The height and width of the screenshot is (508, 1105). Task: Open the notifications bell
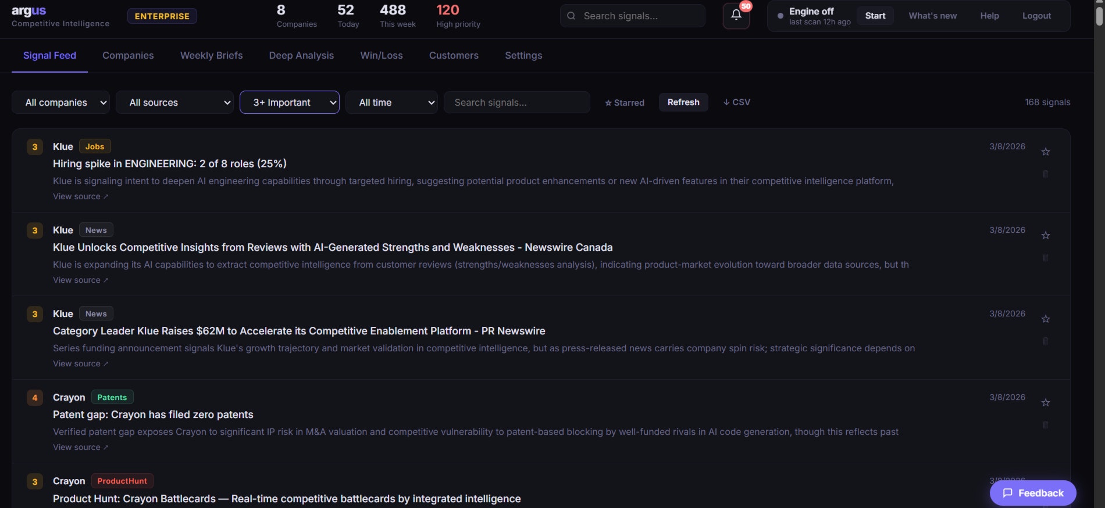point(736,16)
